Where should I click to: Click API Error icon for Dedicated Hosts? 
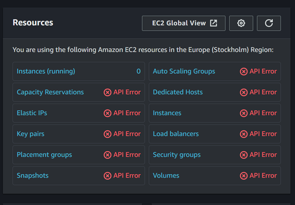(x=244, y=92)
